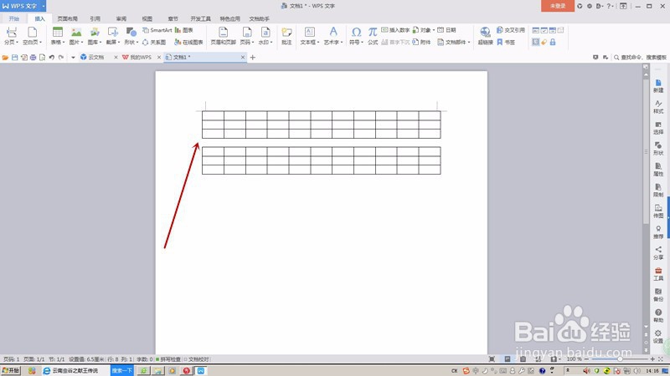Switch to the 开始 ribbon tab

pyautogui.click(x=14, y=18)
